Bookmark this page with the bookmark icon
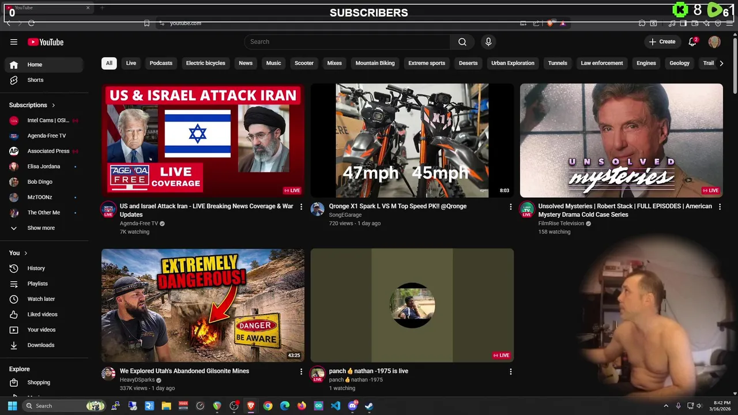Screen dimensions: 738x415 (146, 23)
